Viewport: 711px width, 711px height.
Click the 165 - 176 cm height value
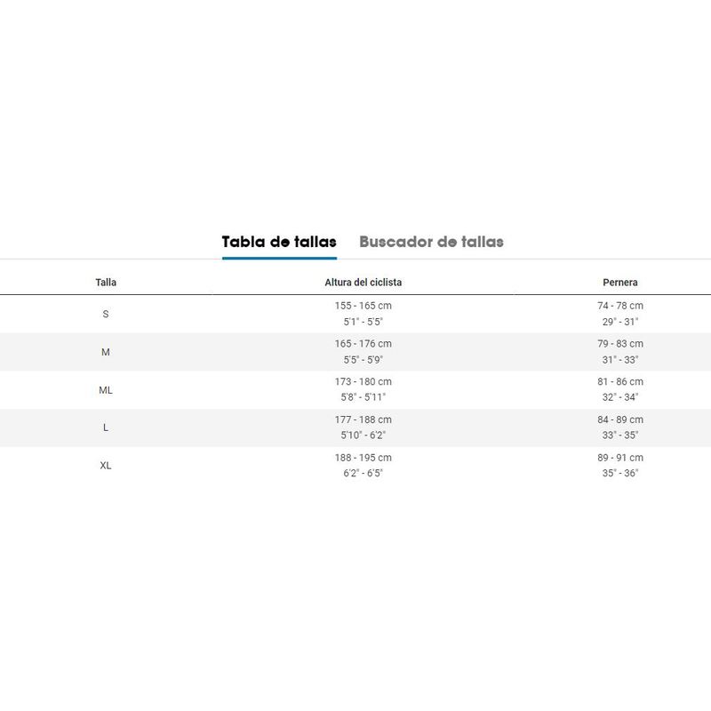click(x=363, y=344)
